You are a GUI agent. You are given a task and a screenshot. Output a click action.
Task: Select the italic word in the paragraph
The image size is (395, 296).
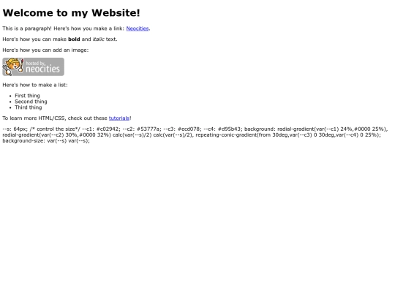coord(99,39)
